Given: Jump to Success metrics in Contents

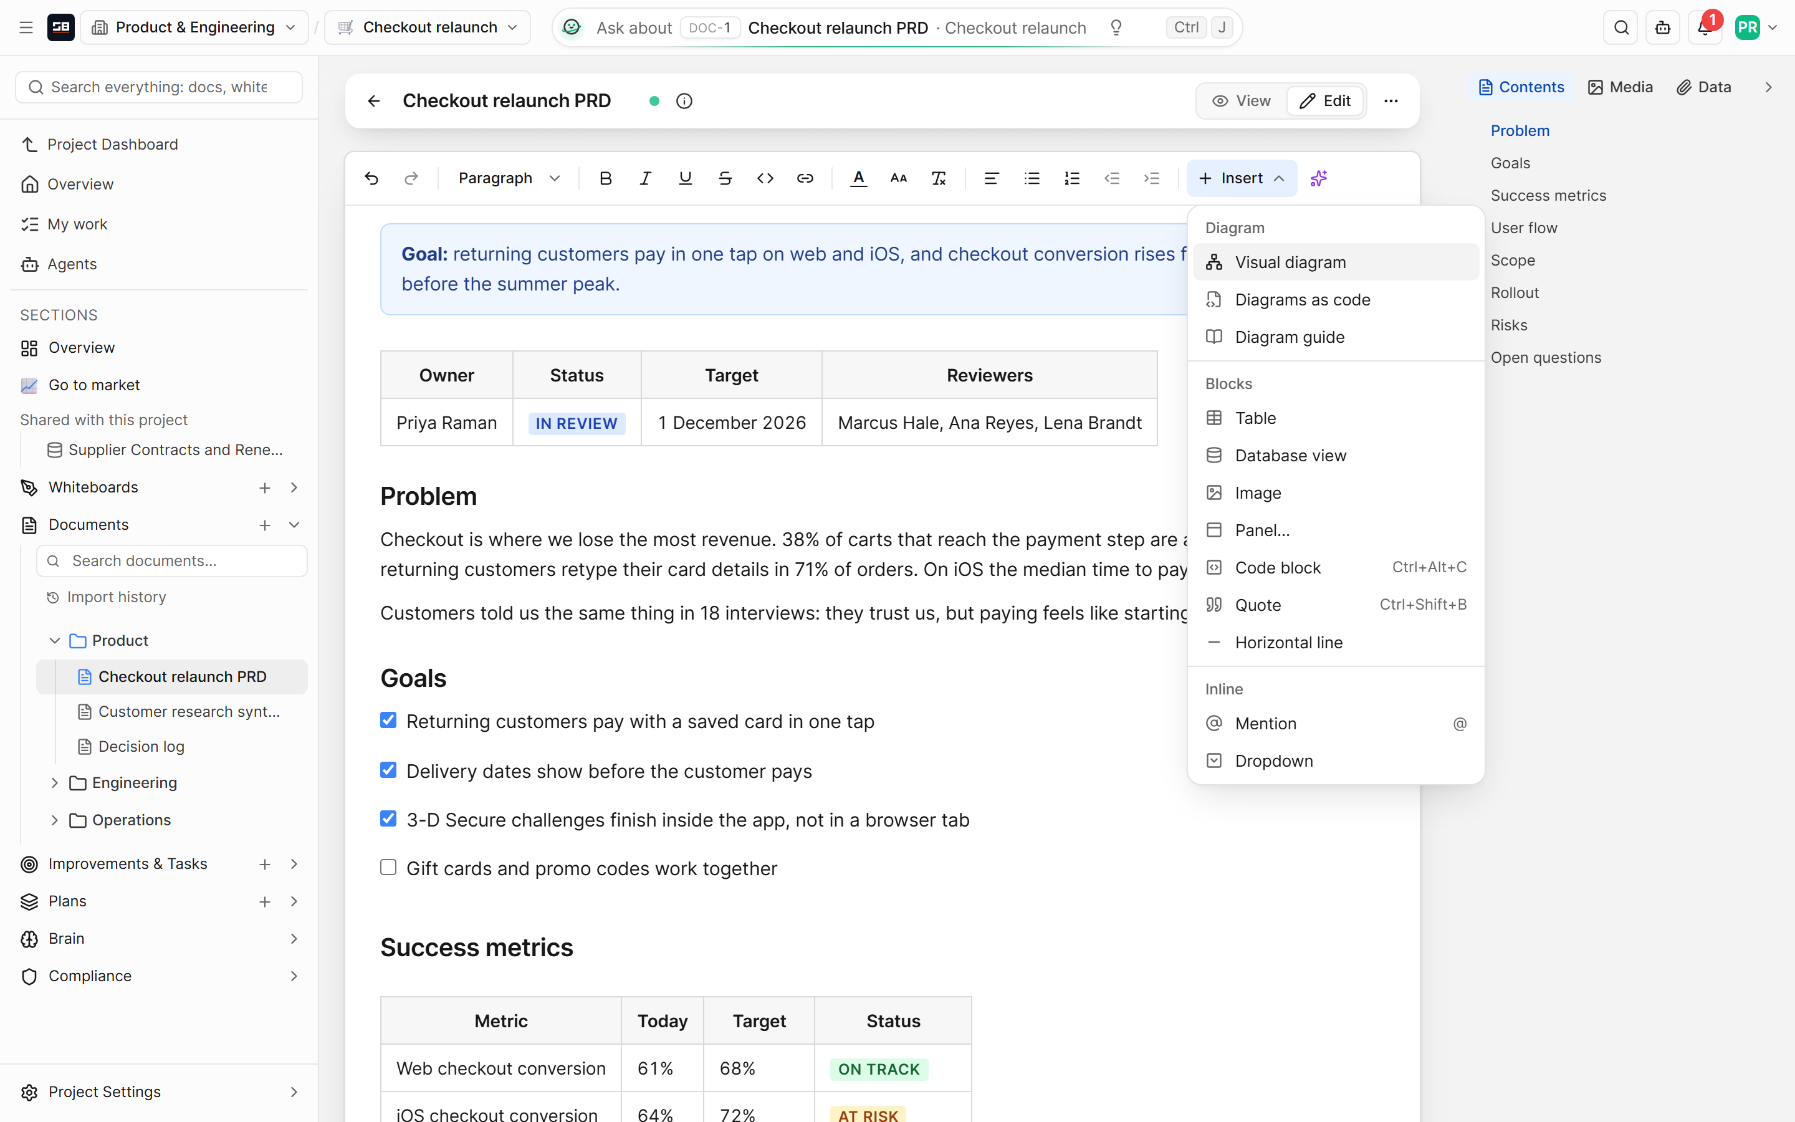Looking at the screenshot, I should [x=1548, y=195].
